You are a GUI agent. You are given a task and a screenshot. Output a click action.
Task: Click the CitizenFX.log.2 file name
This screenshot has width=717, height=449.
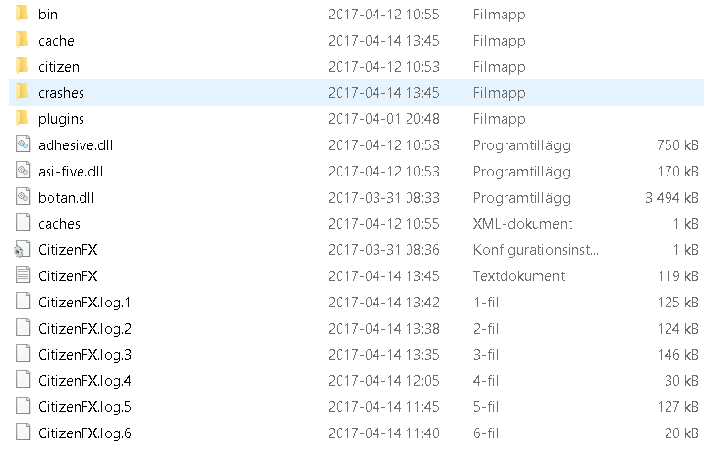click(x=84, y=329)
